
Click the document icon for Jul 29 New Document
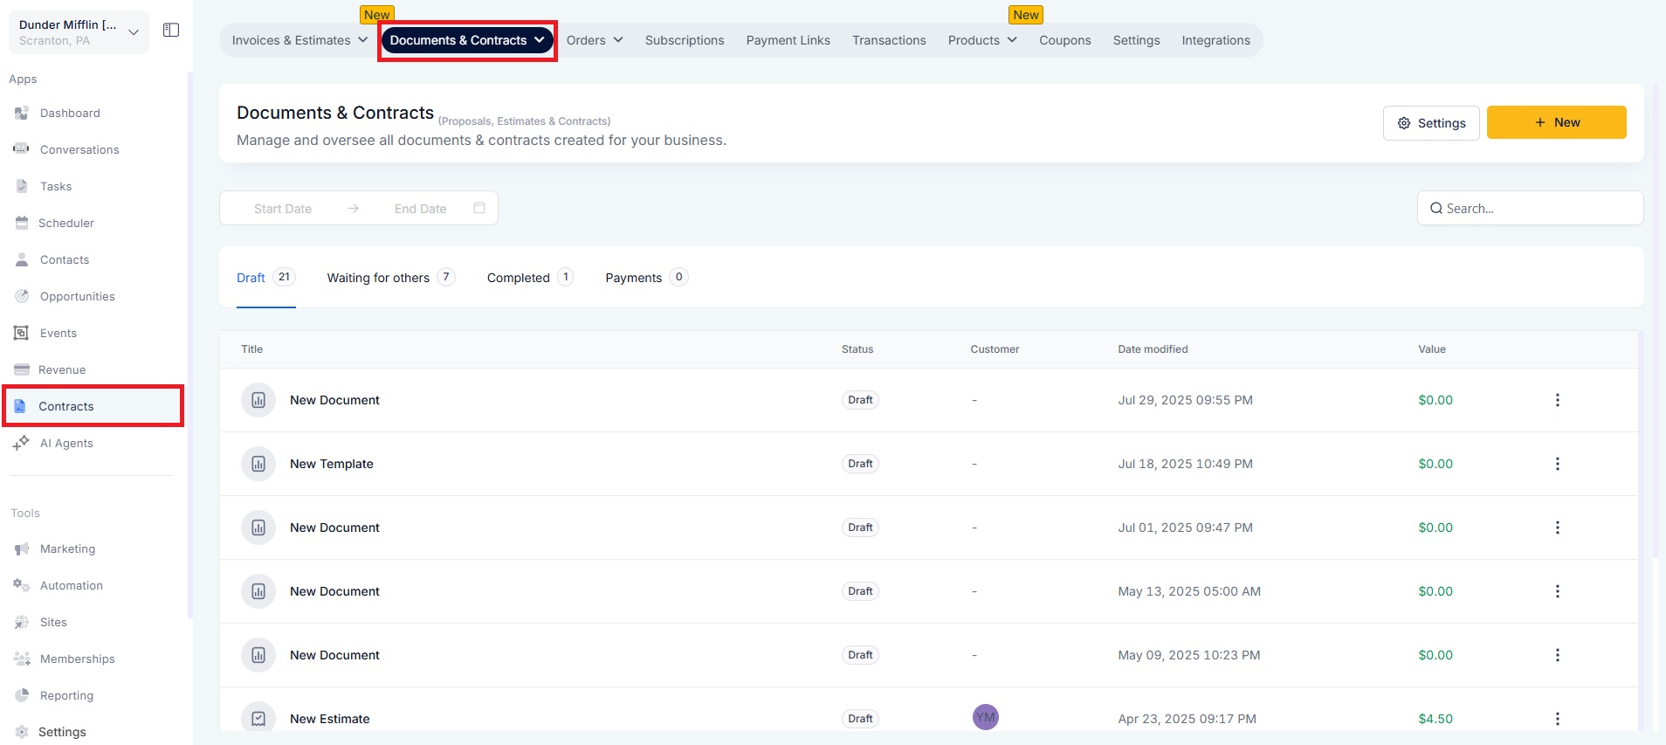tap(258, 400)
